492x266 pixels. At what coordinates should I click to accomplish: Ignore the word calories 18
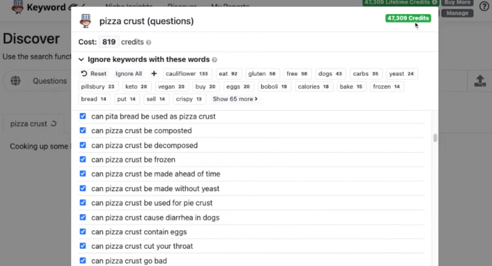click(x=313, y=87)
